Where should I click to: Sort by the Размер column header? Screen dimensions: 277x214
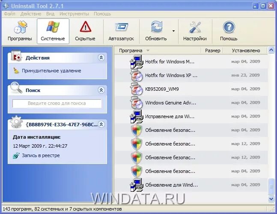tap(212, 51)
